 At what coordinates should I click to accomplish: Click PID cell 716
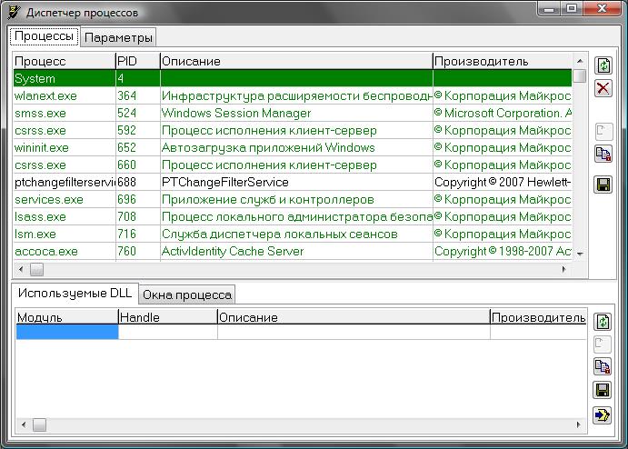point(138,234)
